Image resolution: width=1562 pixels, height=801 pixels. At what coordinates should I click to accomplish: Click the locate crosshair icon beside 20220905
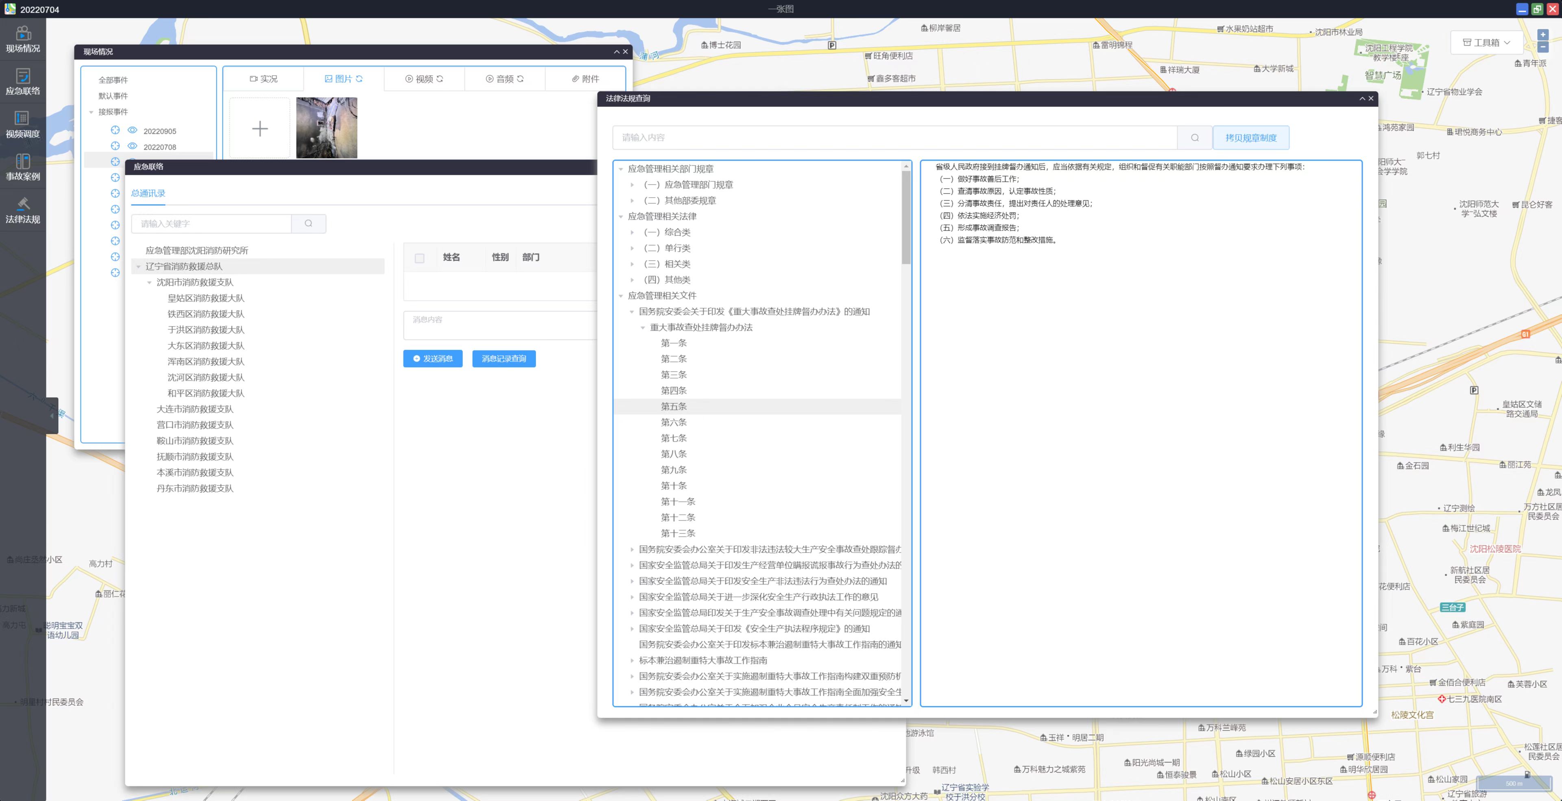(115, 130)
